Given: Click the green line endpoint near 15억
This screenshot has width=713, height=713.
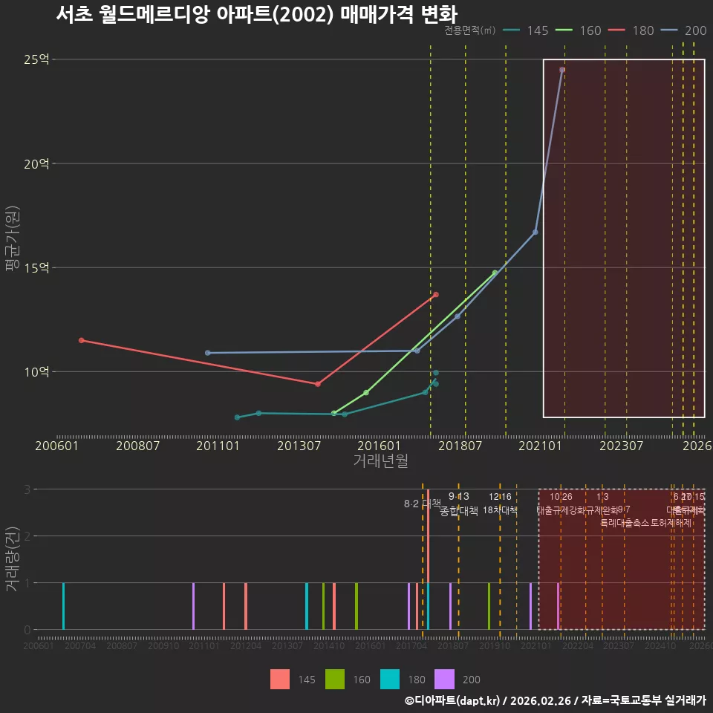Looking at the screenshot, I should click(x=495, y=273).
